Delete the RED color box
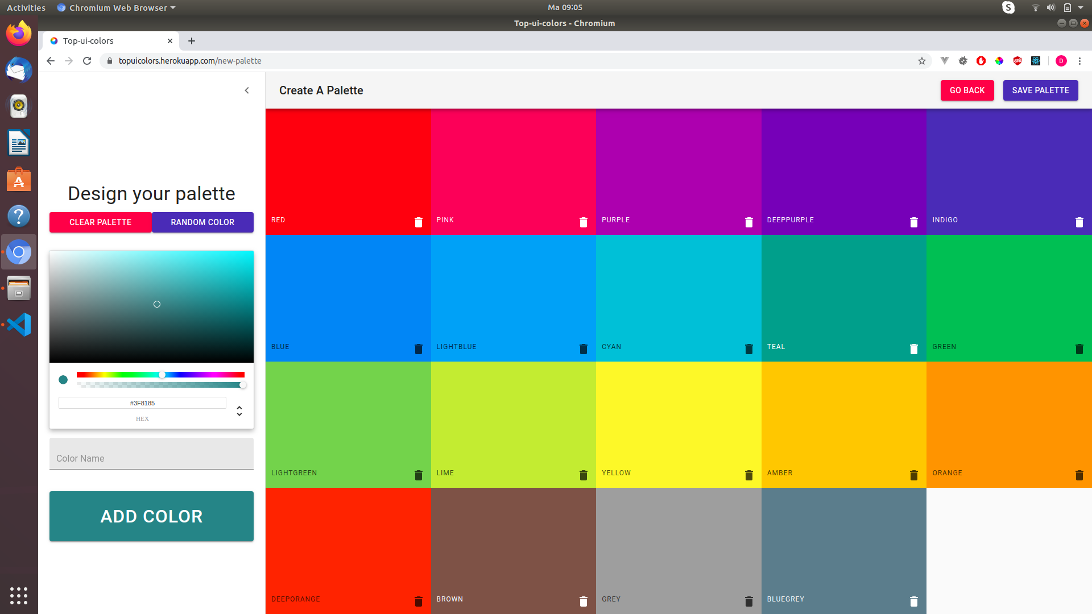 pos(418,222)
